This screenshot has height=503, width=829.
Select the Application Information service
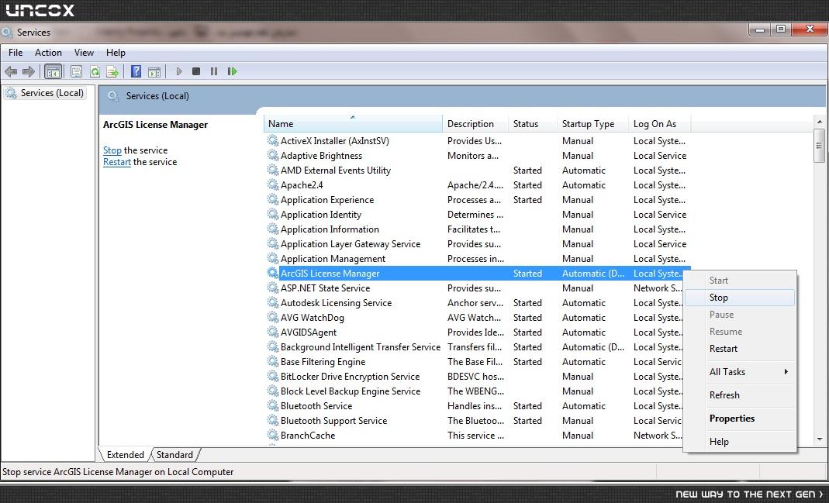[x=477, y=229]
